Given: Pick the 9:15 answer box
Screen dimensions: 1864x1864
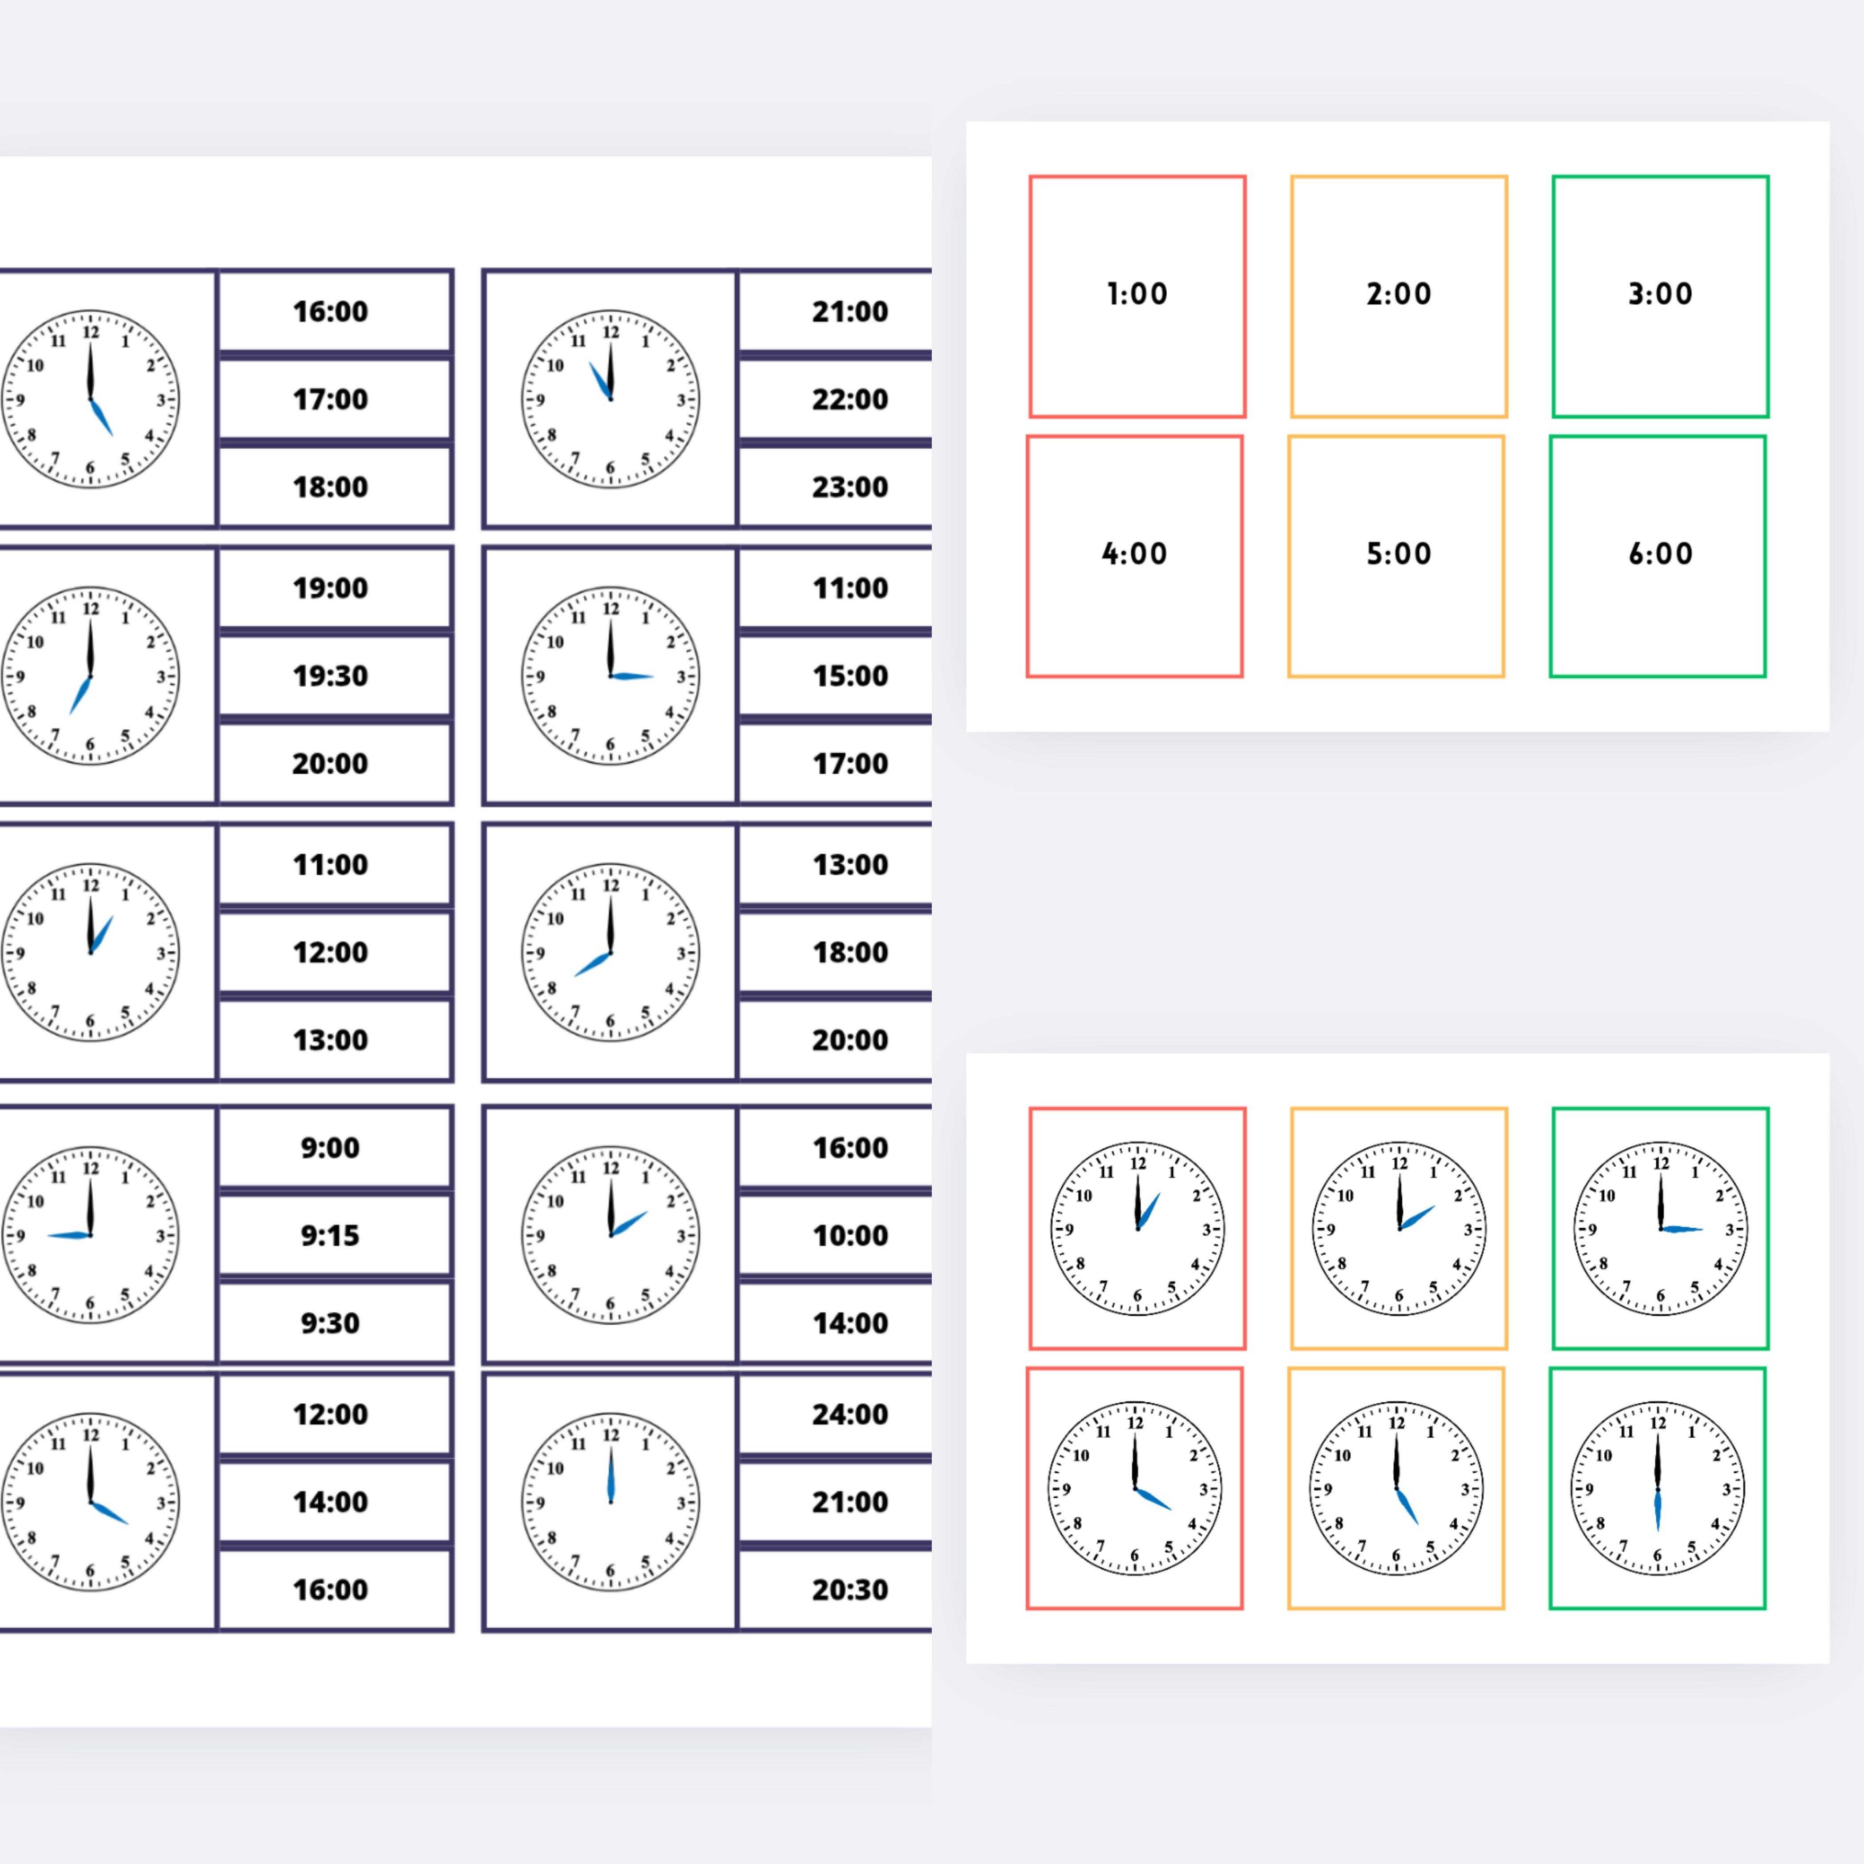Looking at the screenshot, I should point(331,1235).
